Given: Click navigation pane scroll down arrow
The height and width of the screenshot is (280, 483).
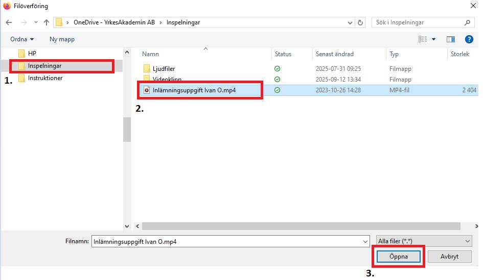Looking at the screenshot, I should coord(127,226).
